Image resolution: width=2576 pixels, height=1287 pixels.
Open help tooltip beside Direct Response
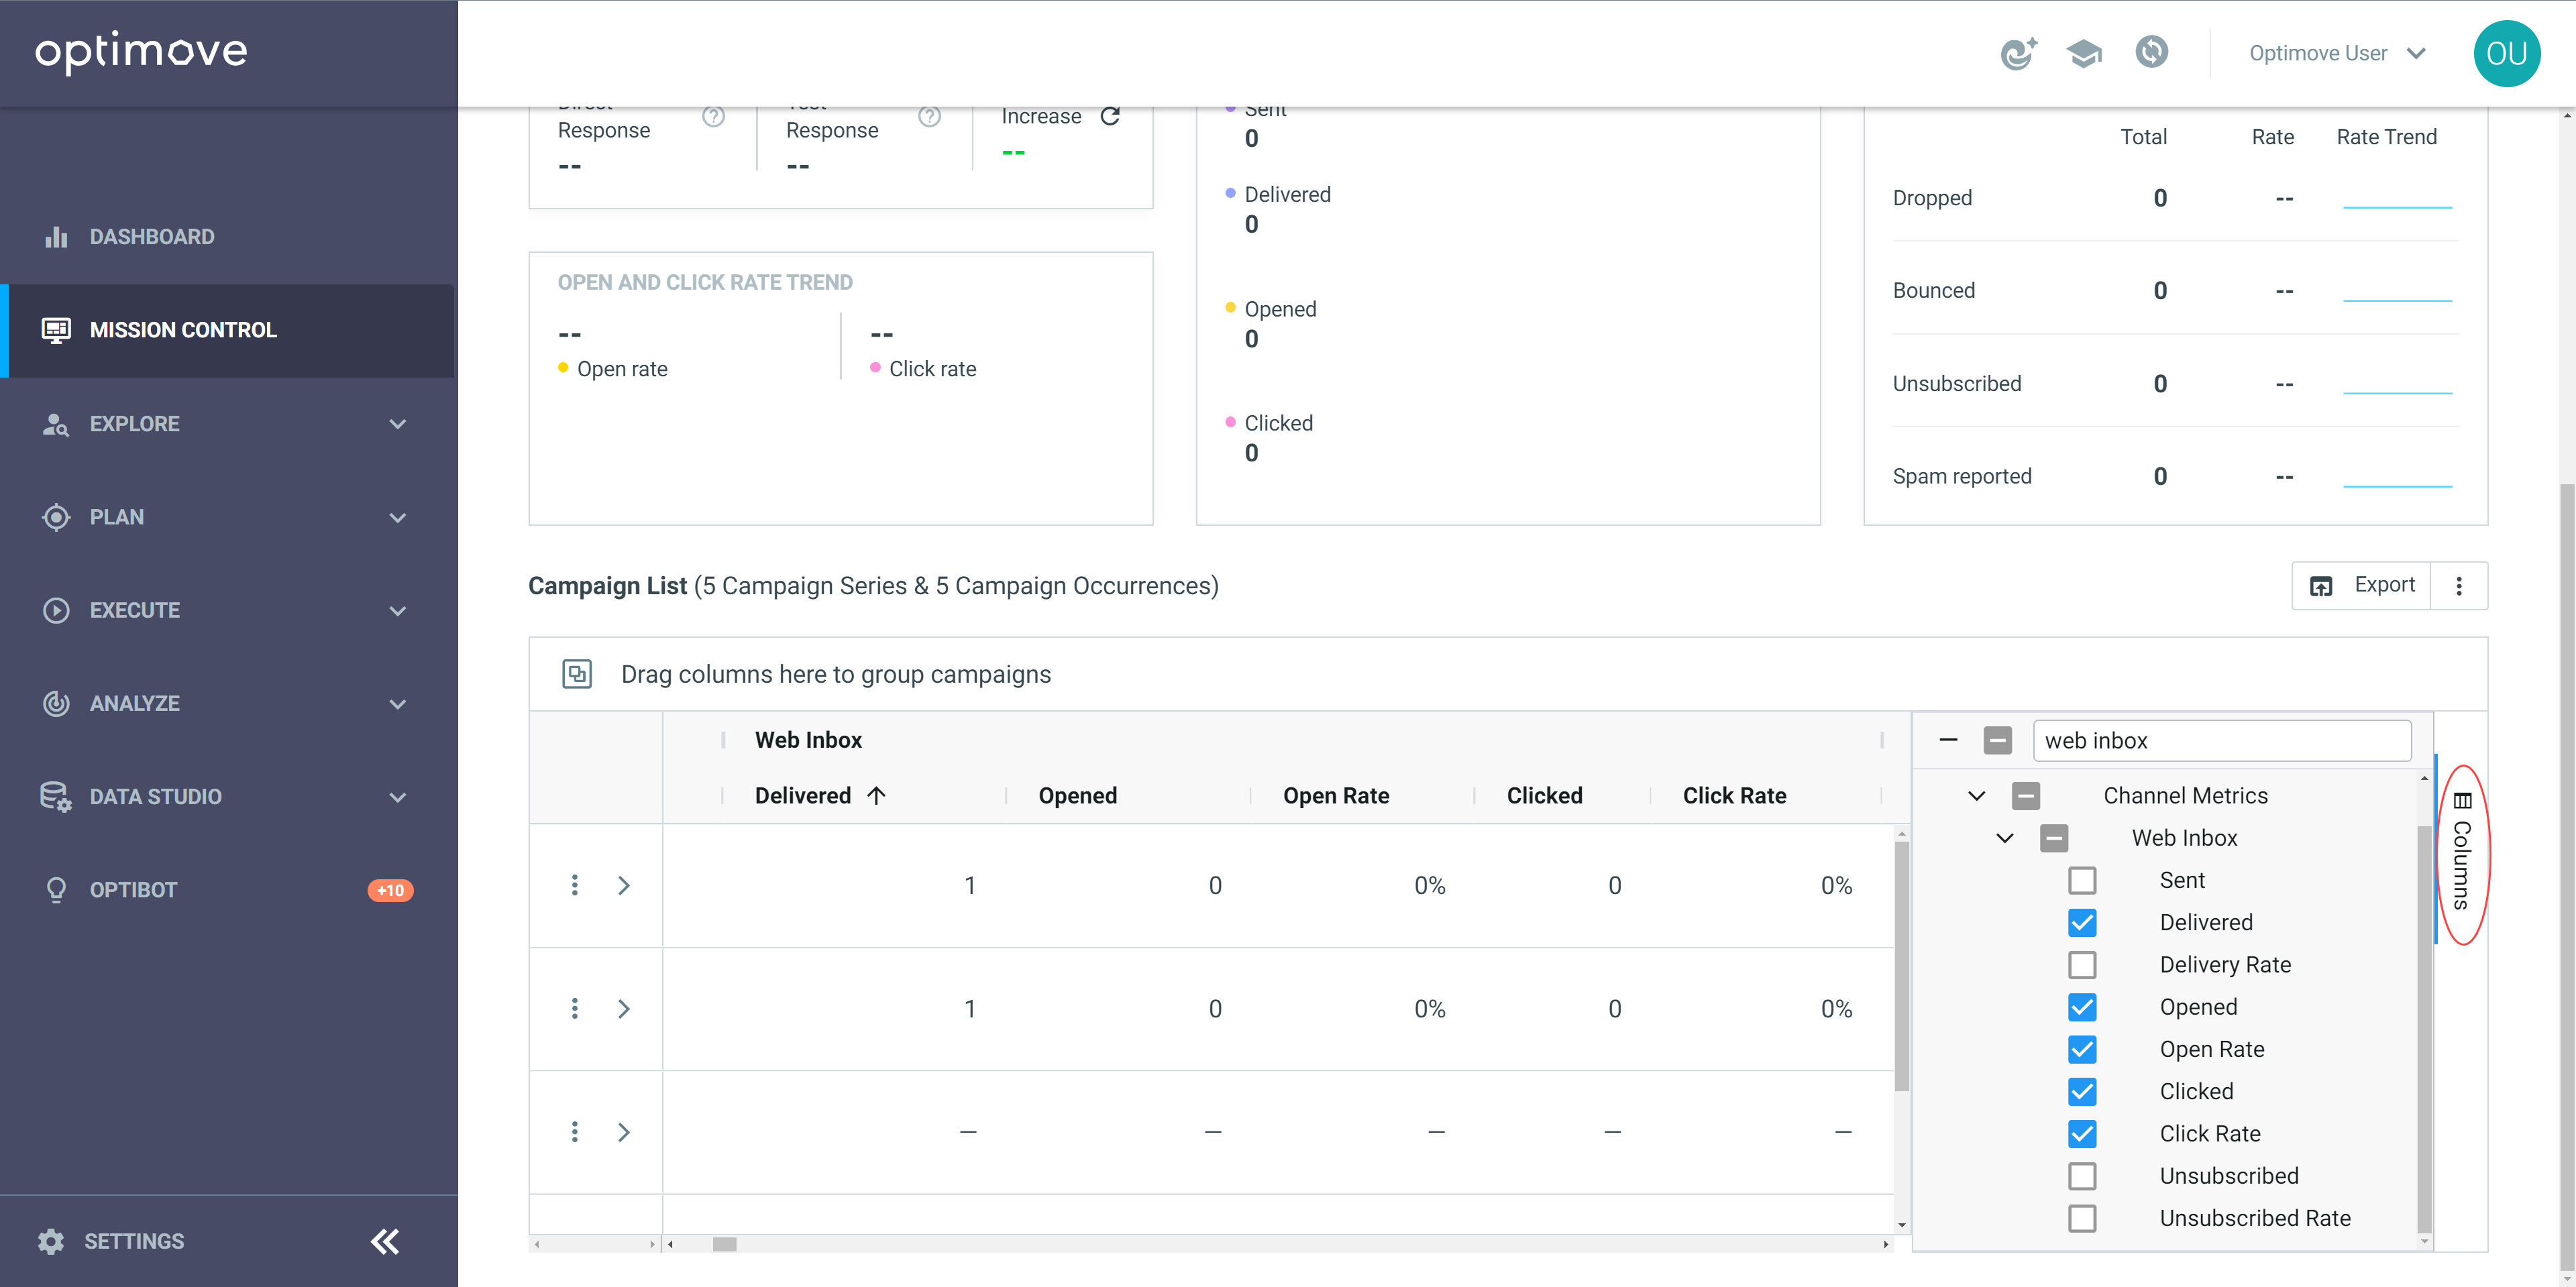pos(713,116)
